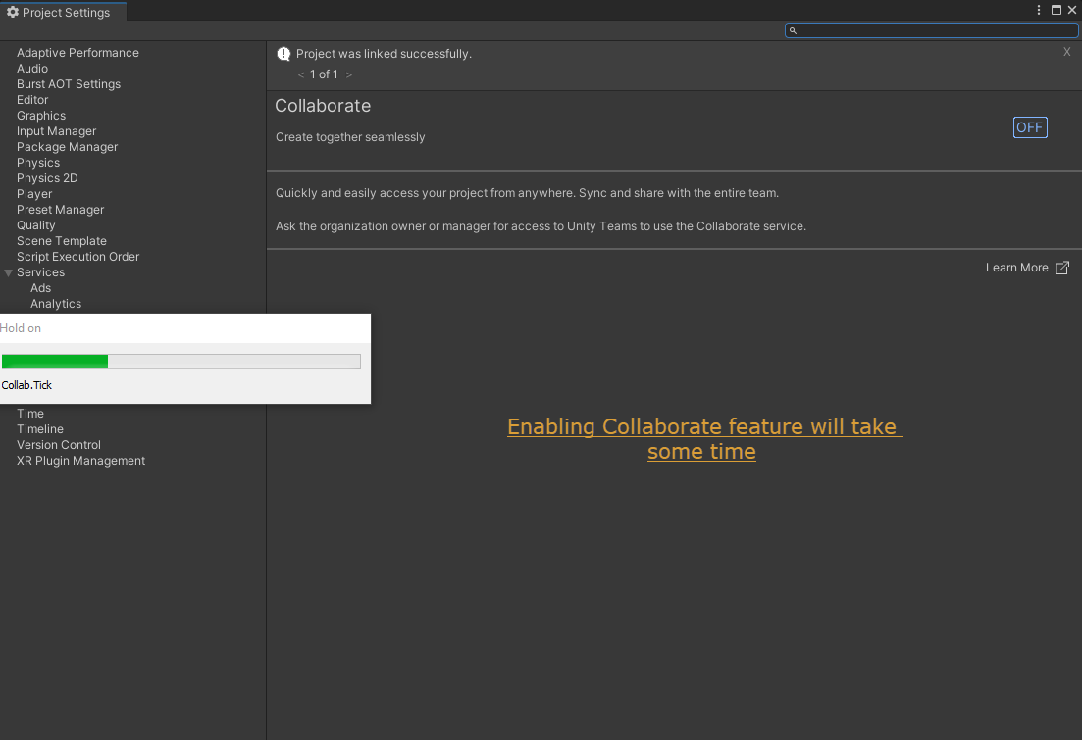The height and width of the screenshot is (740, 1082).
Task: Select Burst AOT Settings
Action: pyautogui.click(x=69, y=84)
